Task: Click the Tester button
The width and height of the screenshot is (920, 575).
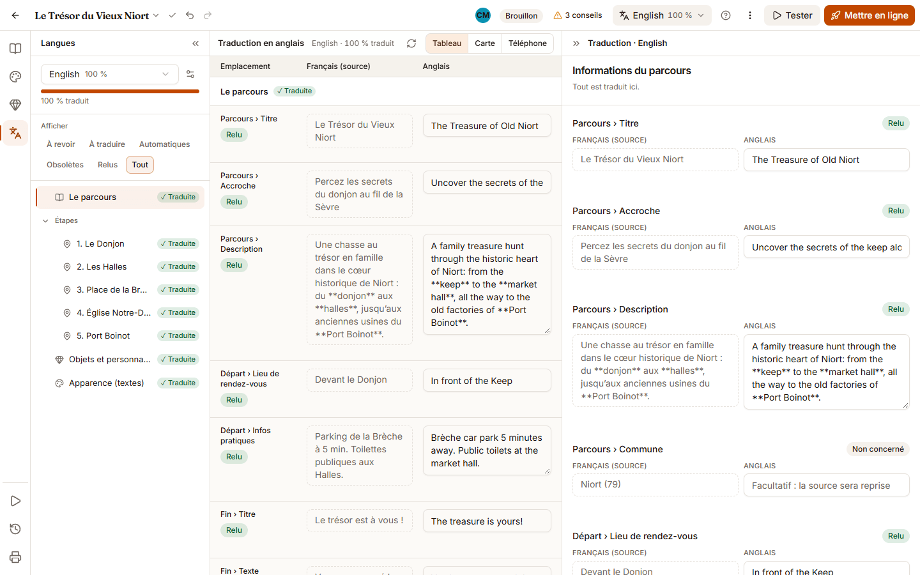Action: point(792,15)
